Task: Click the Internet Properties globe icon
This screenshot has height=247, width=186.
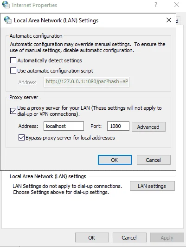Action: pos(6,5)
